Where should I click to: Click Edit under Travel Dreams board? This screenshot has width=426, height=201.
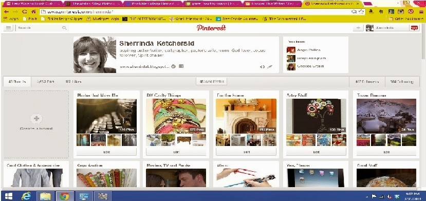386,152
